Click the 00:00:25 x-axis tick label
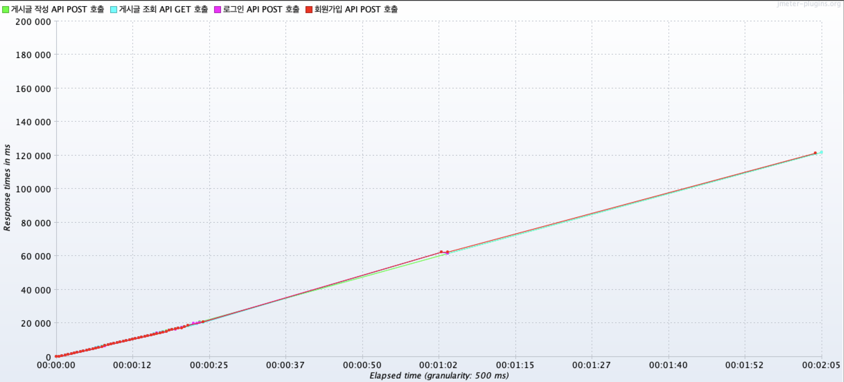844x382 pixels. point(209,365)
